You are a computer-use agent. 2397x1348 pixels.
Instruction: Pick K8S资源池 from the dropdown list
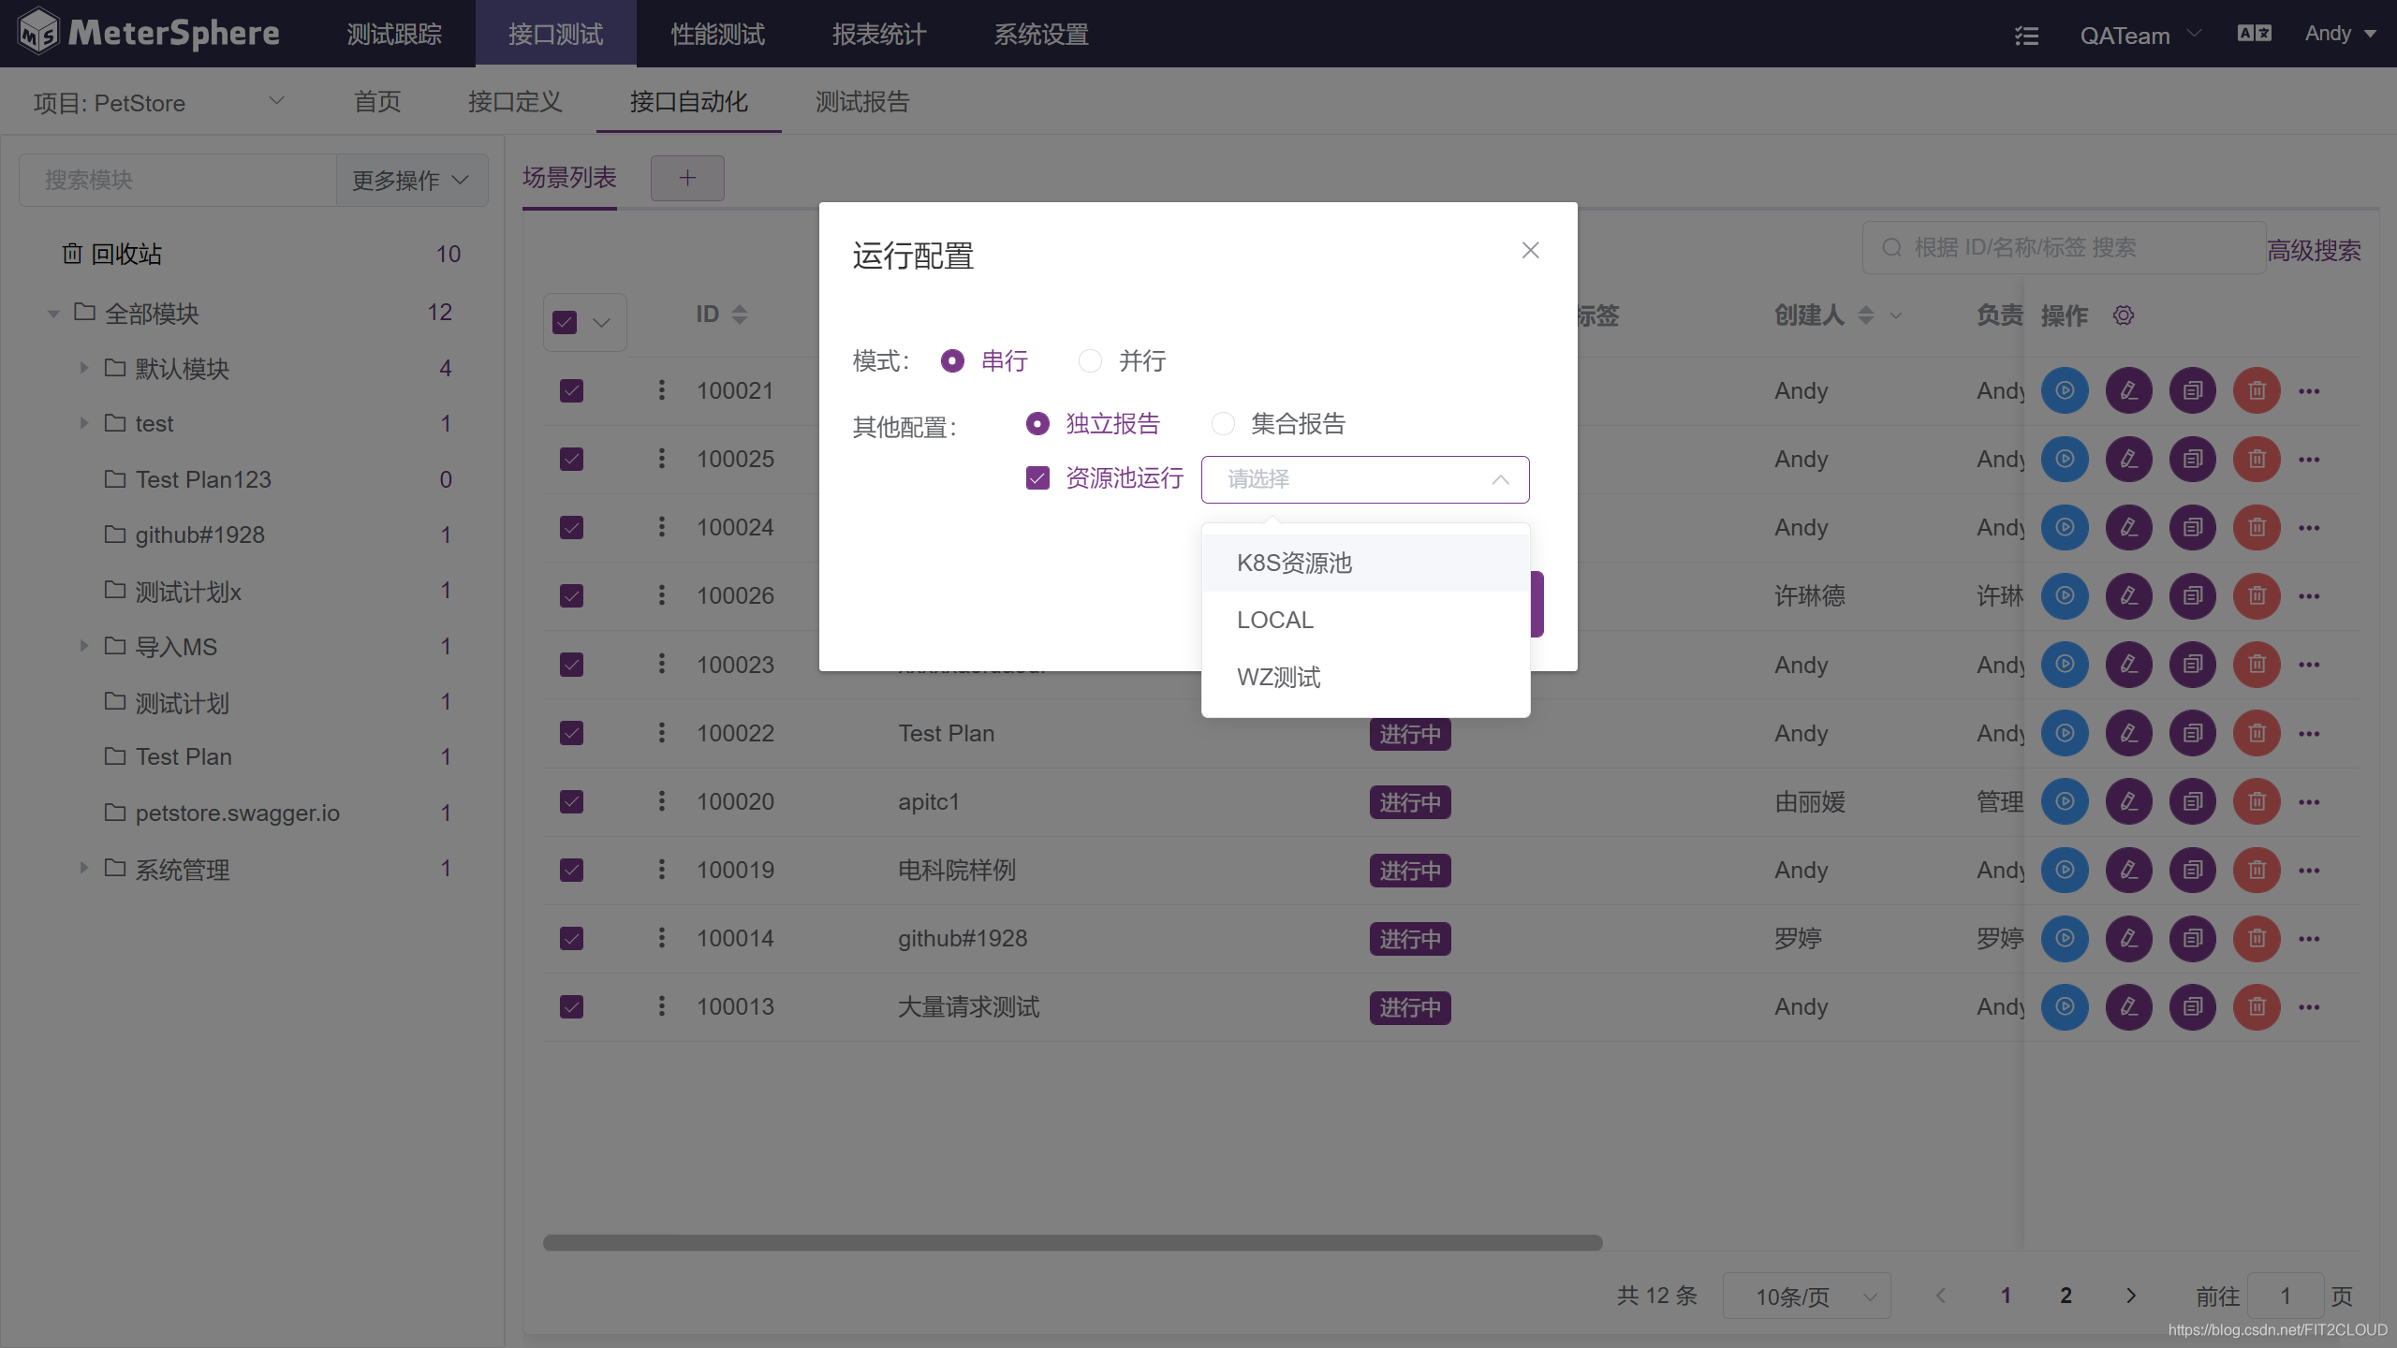pos(1294,563)
